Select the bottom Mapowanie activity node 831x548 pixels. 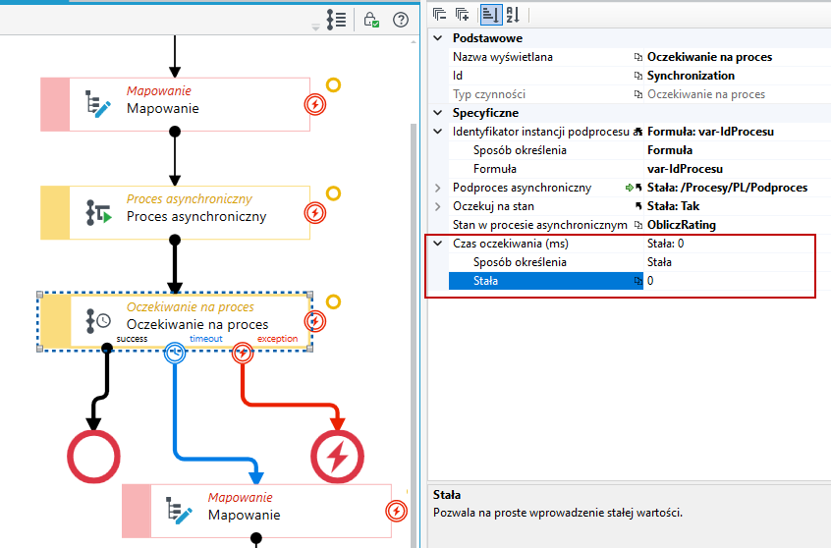click(x=256, y=511)
